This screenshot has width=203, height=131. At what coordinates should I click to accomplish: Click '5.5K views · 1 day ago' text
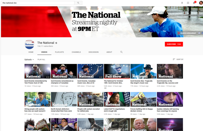[x=165, y=114]
